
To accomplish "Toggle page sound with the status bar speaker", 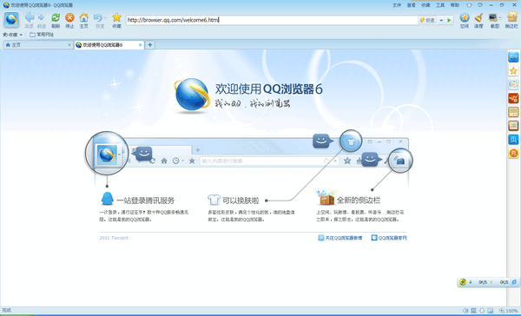I will click(465, 311).
